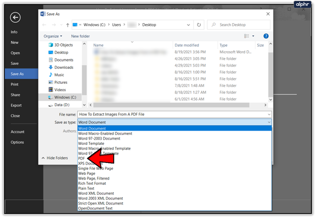Image resolution: width=316 pixels, height=218 pixels.
Task: Sort by Size column header
Action: [x=260, y=45]
